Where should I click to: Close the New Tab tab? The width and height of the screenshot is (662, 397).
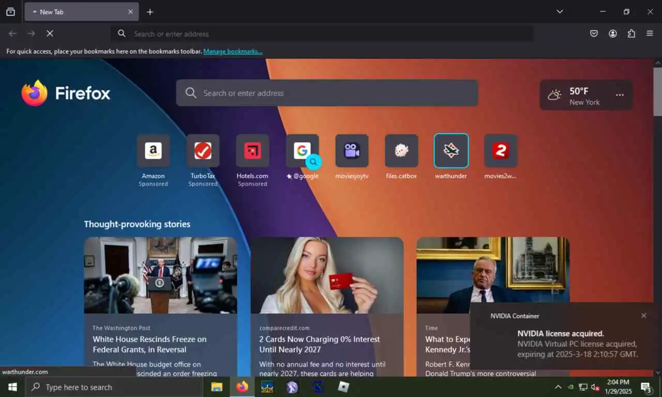tap(130, 12)
